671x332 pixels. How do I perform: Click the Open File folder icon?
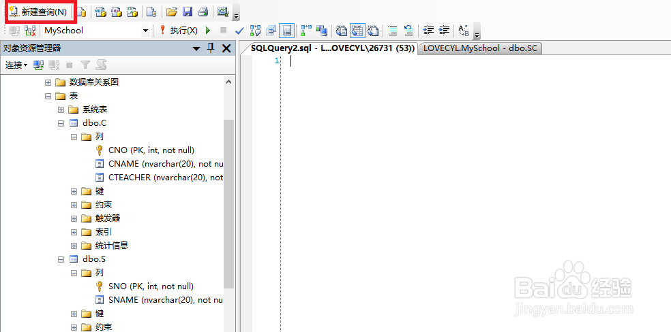click(172, 12)
